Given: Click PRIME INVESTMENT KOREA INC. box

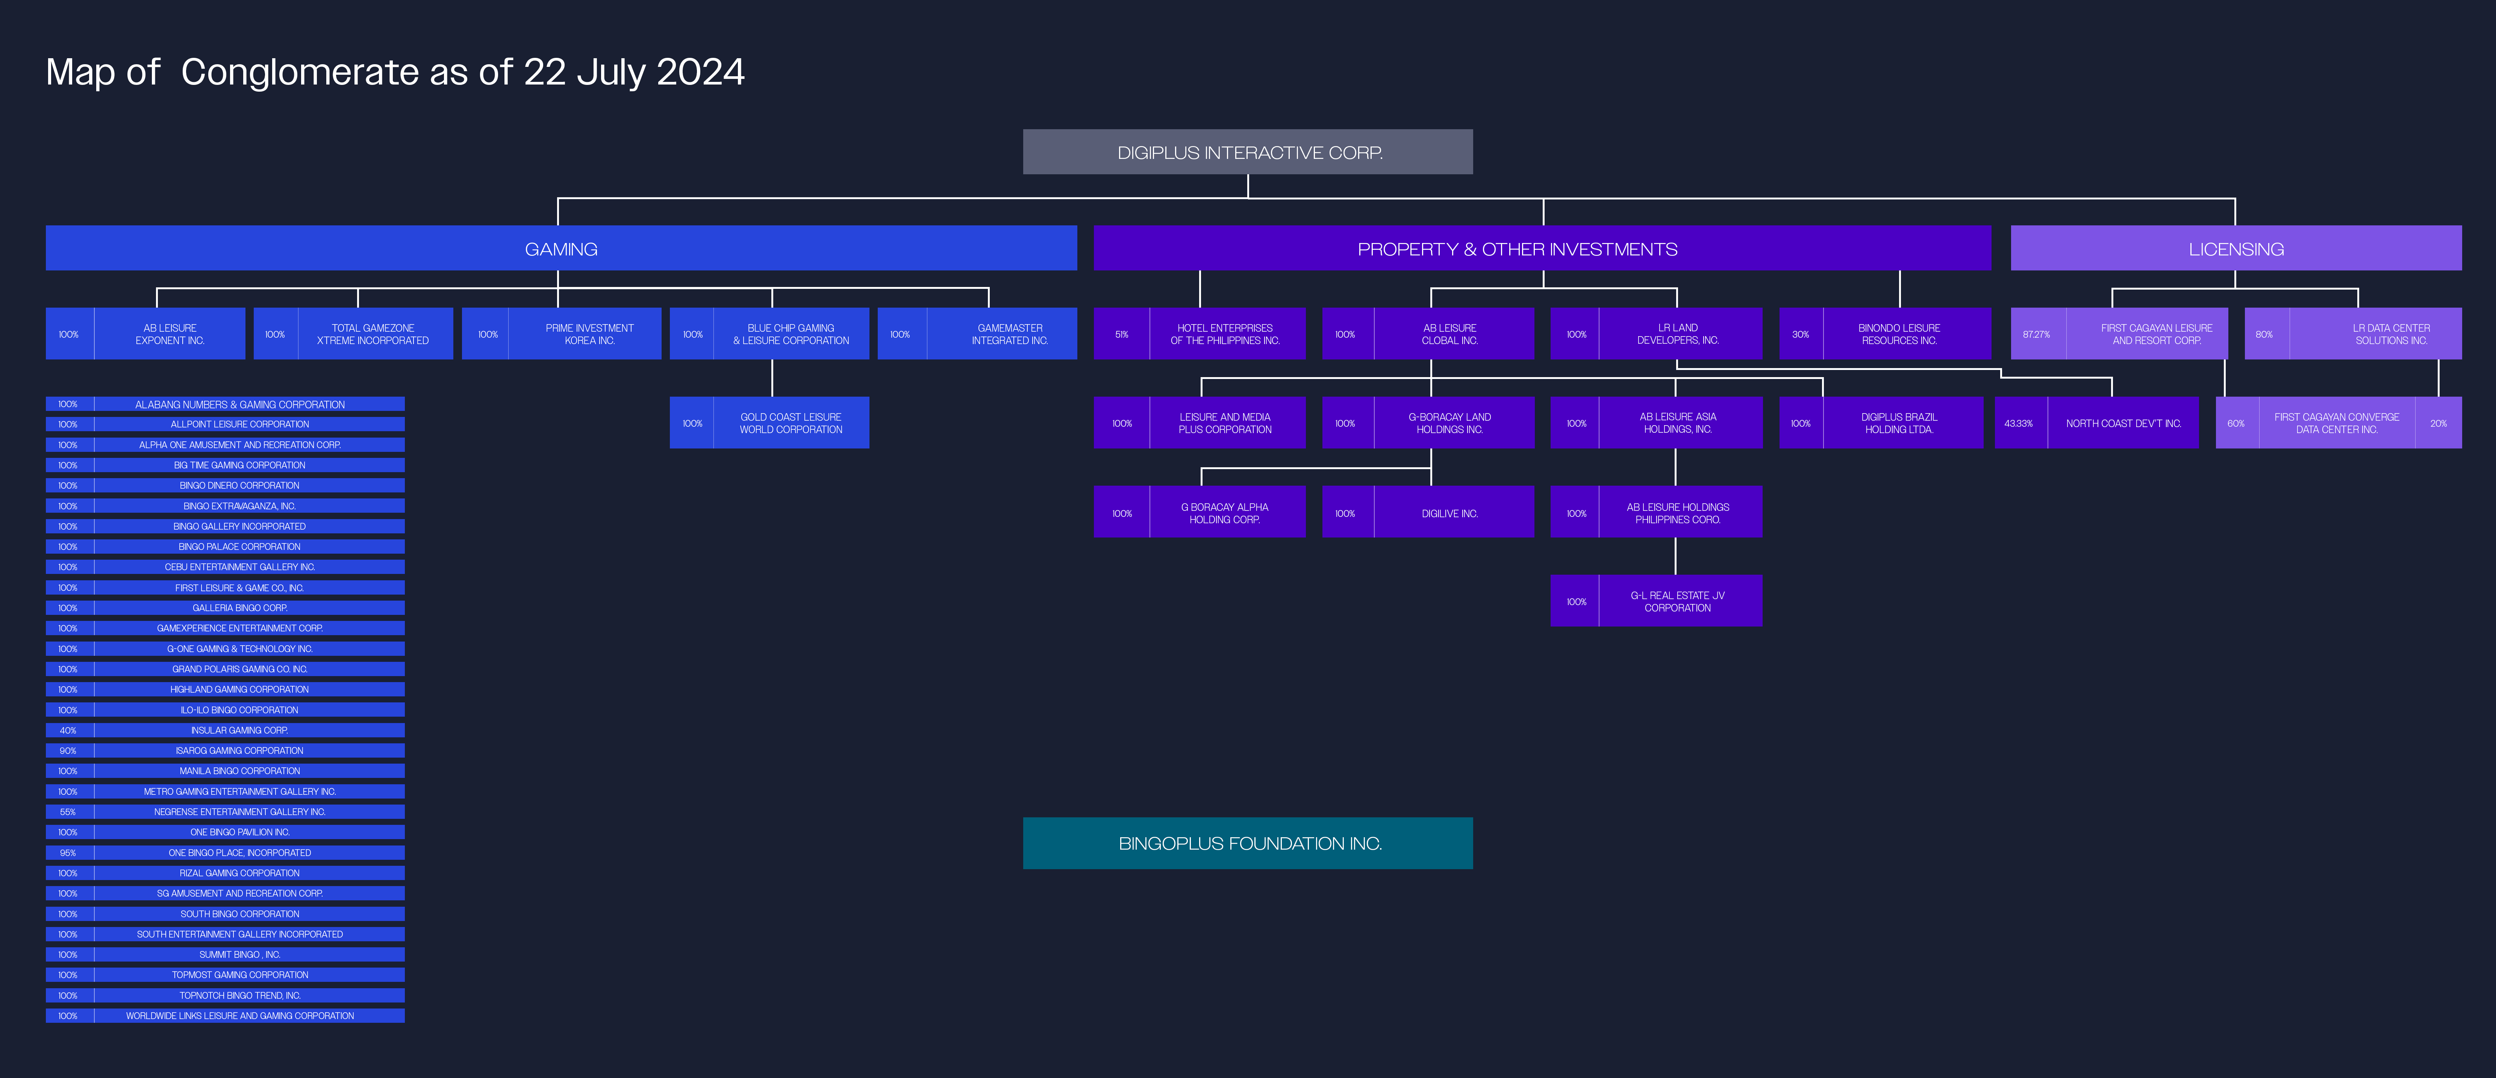Looking at the screenshot, I should tap(562, 334).
